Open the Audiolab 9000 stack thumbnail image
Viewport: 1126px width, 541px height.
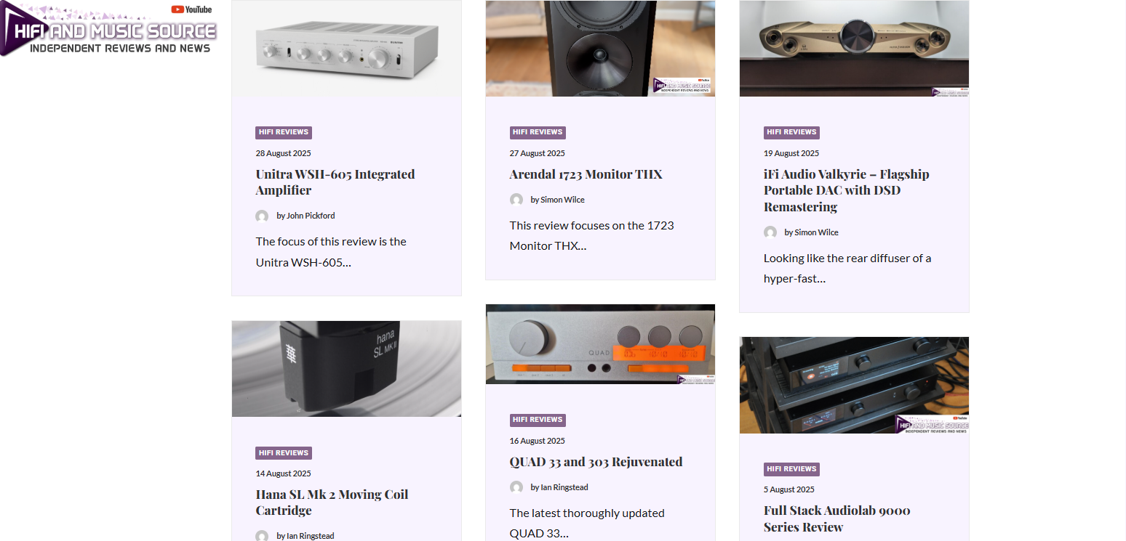click(854, 385)
